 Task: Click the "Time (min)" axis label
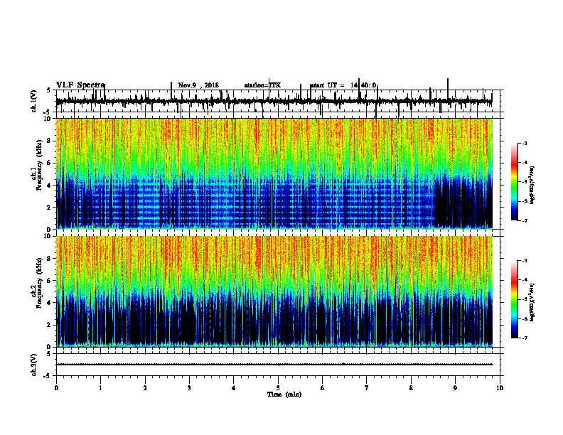tap(284, 394)
